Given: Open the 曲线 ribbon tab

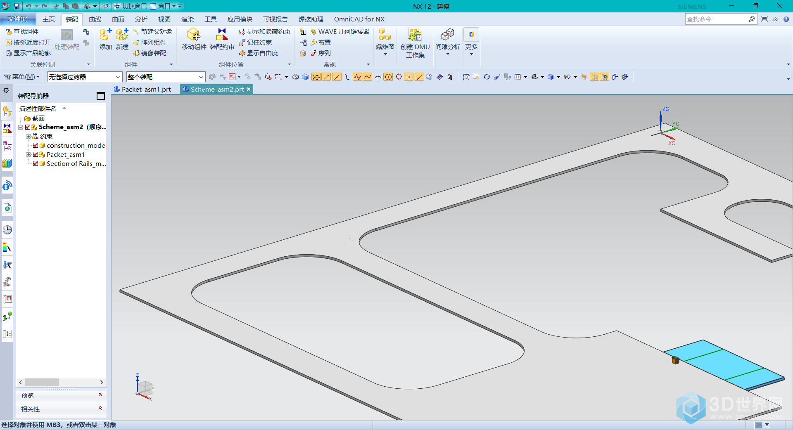Looking at the screenshot, I should 95,19.
